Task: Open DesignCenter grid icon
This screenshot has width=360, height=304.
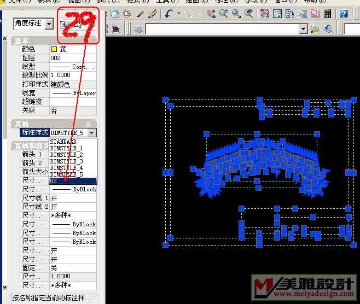Action: point(277,14)
